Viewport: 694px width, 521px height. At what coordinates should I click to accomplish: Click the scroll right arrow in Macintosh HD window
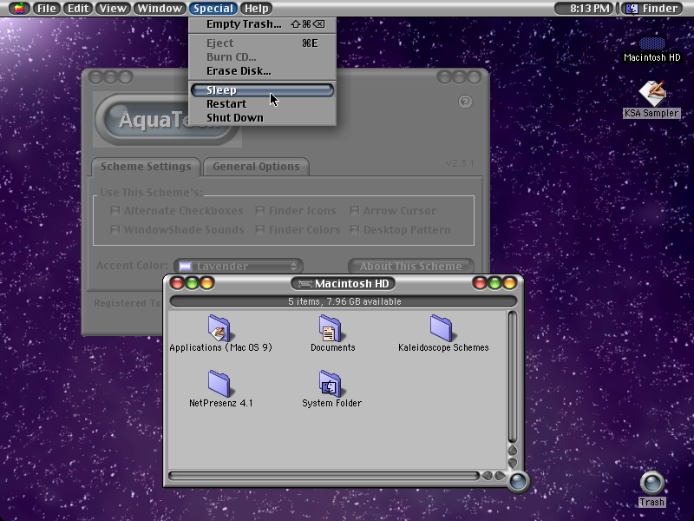click(x=500, y=476)
